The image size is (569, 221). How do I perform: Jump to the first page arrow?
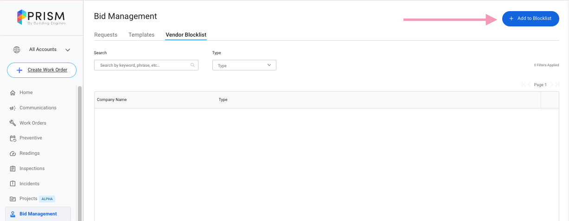pyautogui.click(x=524, y=85)
